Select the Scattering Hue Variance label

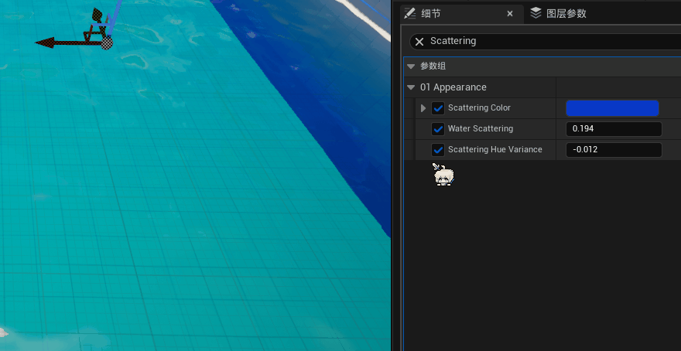point(495,149)
